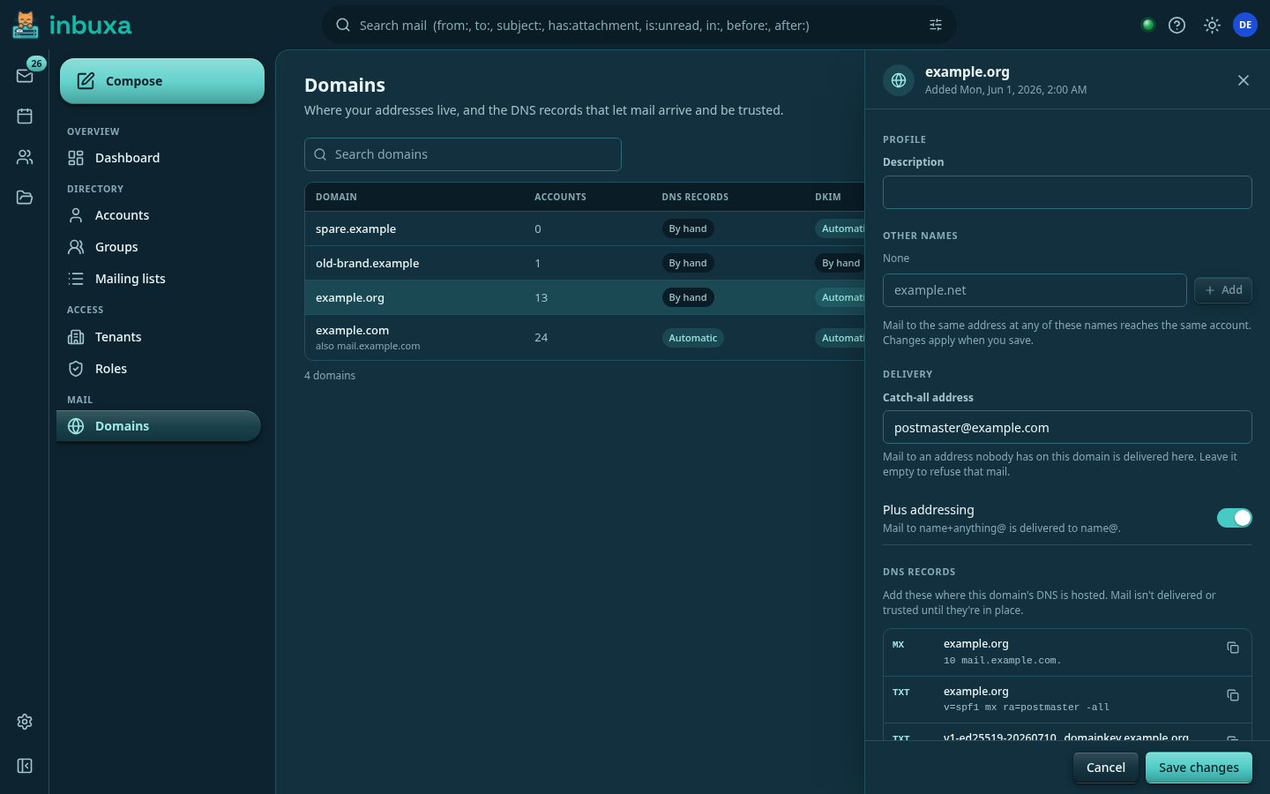The height and width of the screenshot is (794, 1270).
Task: Select the spare.example domain row
Action: (585, 228)
